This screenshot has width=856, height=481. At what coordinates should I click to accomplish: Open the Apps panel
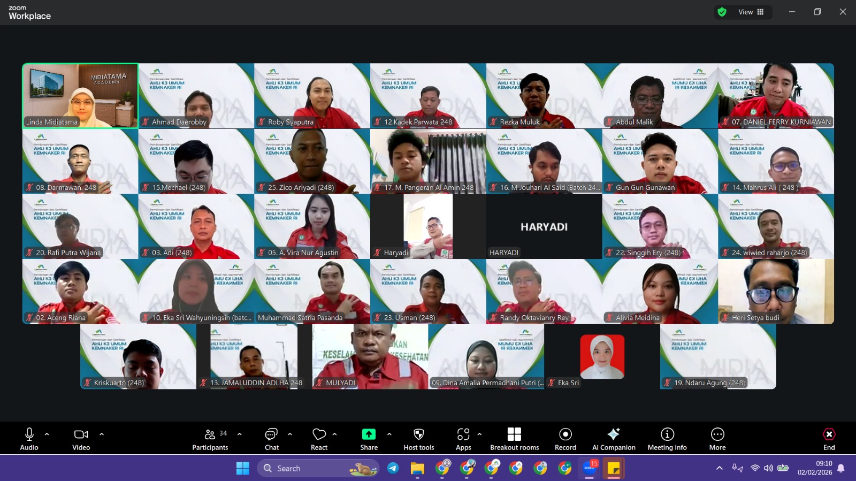pos(463,439)
